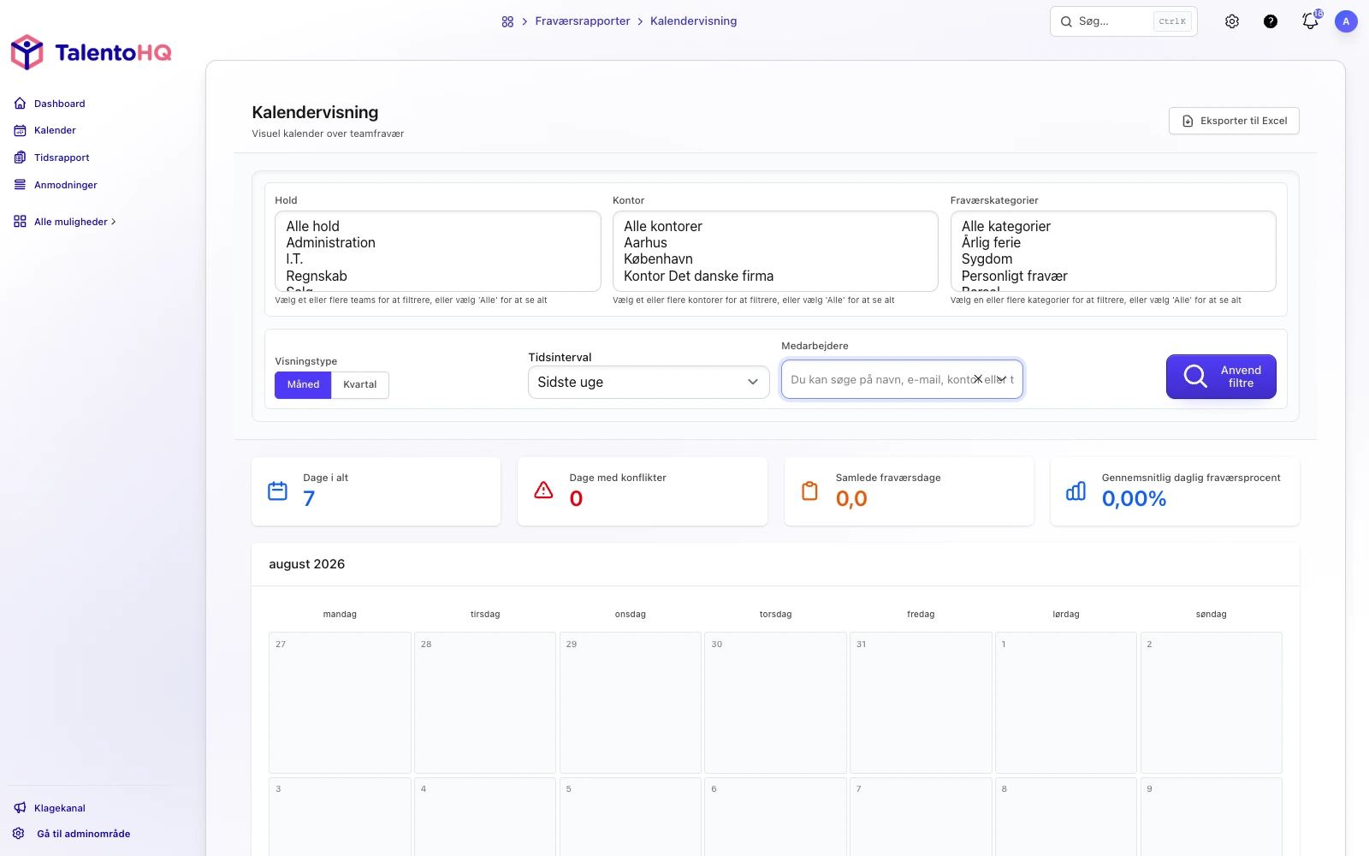Clear the Medarbejdere search field
Viewport: 1369px width, 856px height.
[978, 379]
